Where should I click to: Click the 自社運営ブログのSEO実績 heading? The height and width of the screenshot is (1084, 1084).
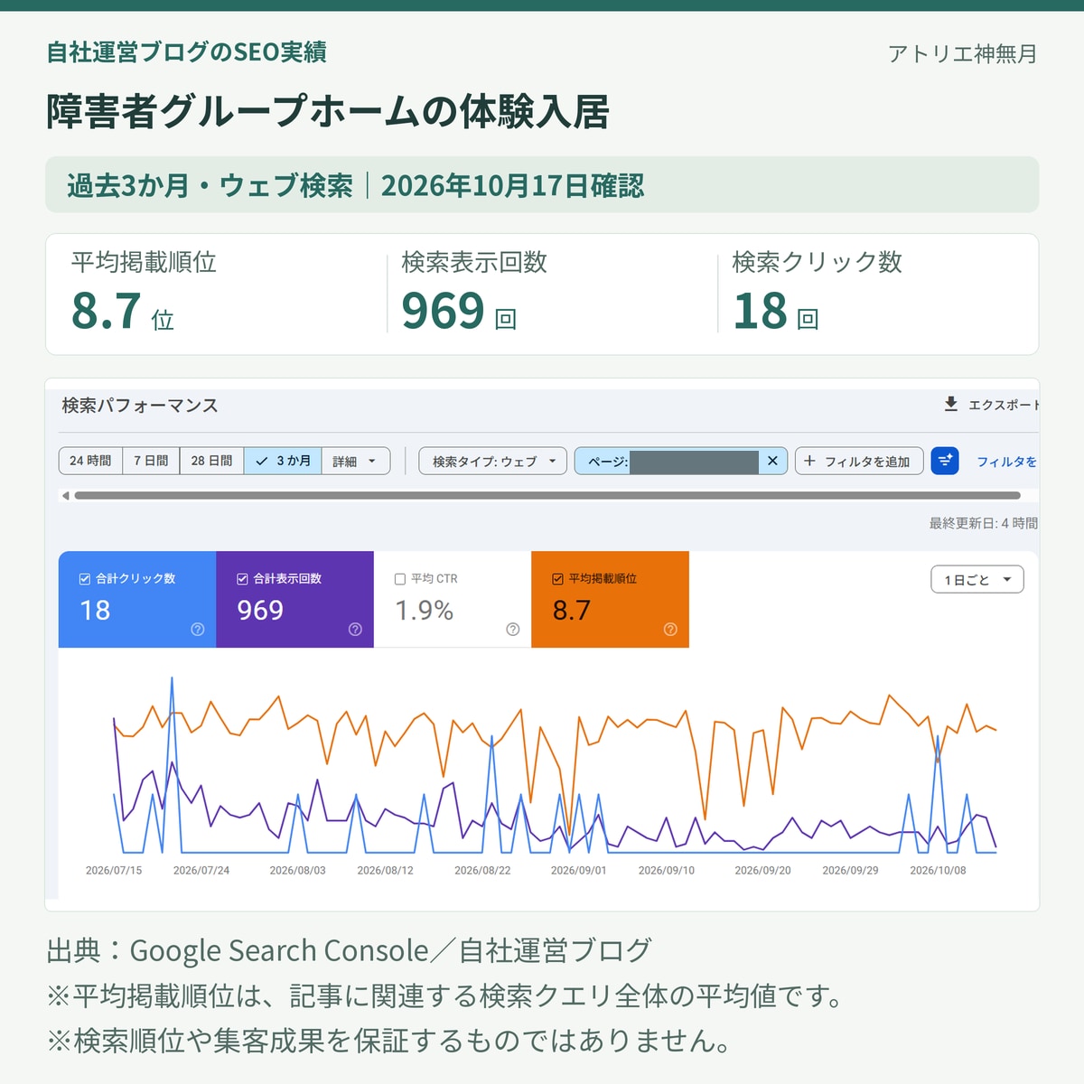tap(187, 52)
